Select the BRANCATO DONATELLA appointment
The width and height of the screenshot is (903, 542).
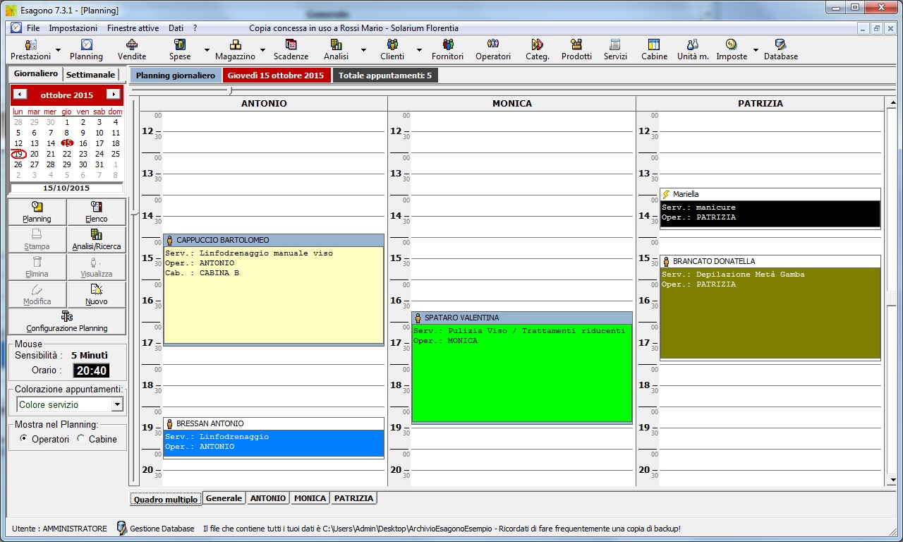click(770, 308)
